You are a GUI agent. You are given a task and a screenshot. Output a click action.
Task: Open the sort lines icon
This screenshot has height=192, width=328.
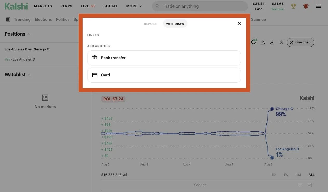point(300,185)
